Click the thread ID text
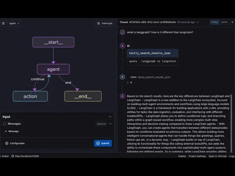 (152, 22)
